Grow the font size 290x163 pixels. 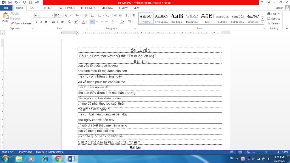[66, 16]
